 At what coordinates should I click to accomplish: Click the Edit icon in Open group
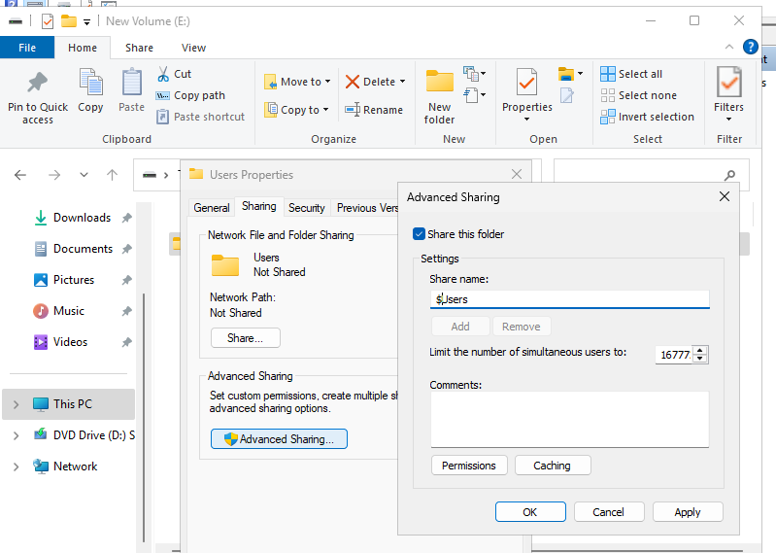pyautogui.click(x=566, y=95)
